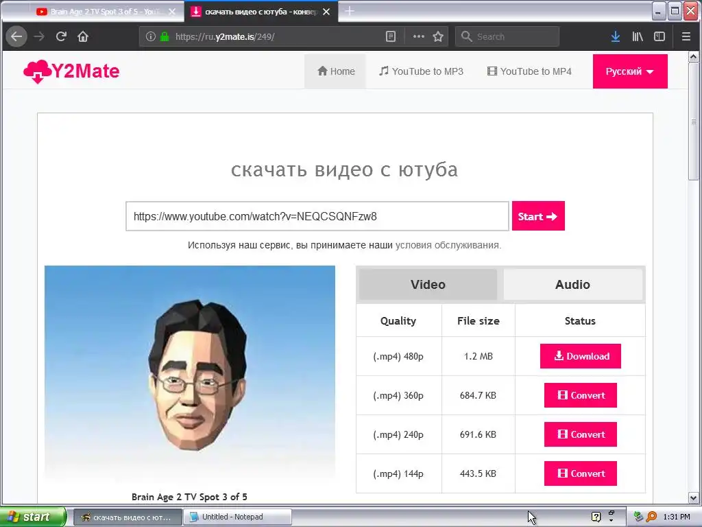The image size is (702, 527).
Task: Open the Firefox hamburger menu
Action: (686, 37)
